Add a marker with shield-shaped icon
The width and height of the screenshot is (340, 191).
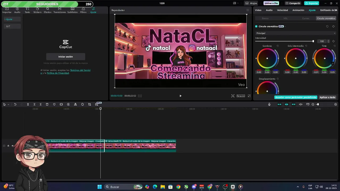(x=54, y=105)
